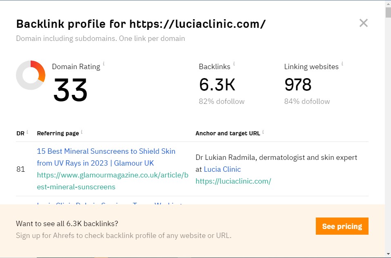Open the https://luciaclinic.com/ target URL
Image resolution: width=391 pixels, height=258 pixels.
click(x=234, y=180)
